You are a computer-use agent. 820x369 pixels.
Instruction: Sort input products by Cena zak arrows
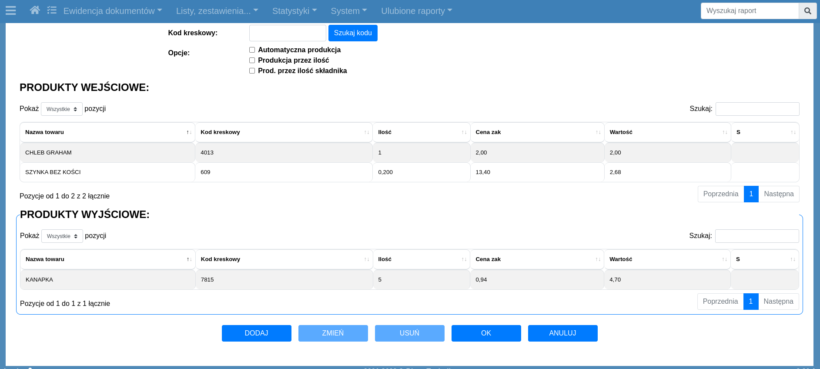point(598,132)
